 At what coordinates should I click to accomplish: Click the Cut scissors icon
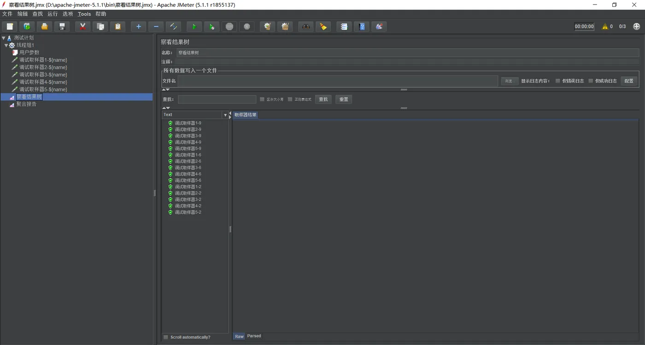point(82,27)
